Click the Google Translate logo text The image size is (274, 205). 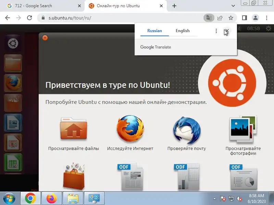pyautogui.click(x=155, y=47)
